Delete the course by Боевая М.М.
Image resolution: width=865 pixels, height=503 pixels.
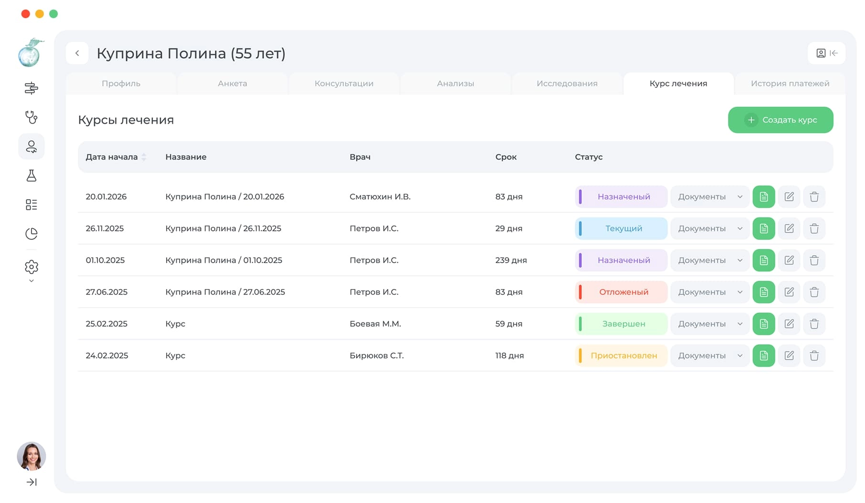tap(814, 324)
